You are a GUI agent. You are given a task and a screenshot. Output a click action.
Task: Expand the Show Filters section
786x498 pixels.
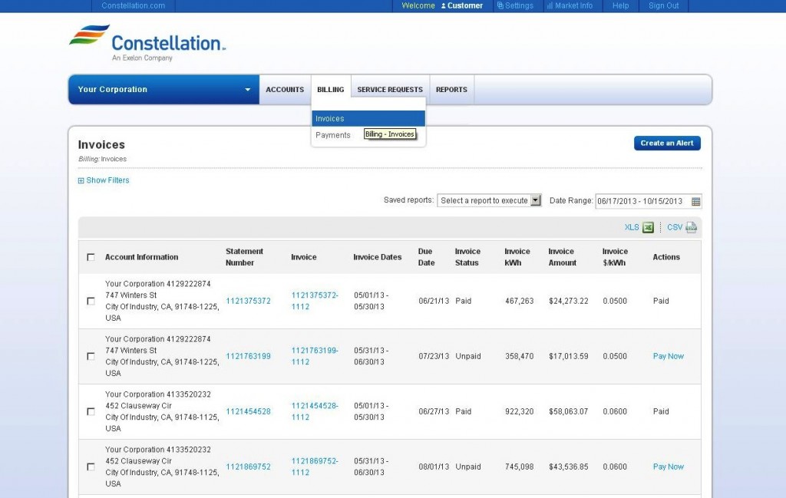pyautogui.click(x=104, y=180)
